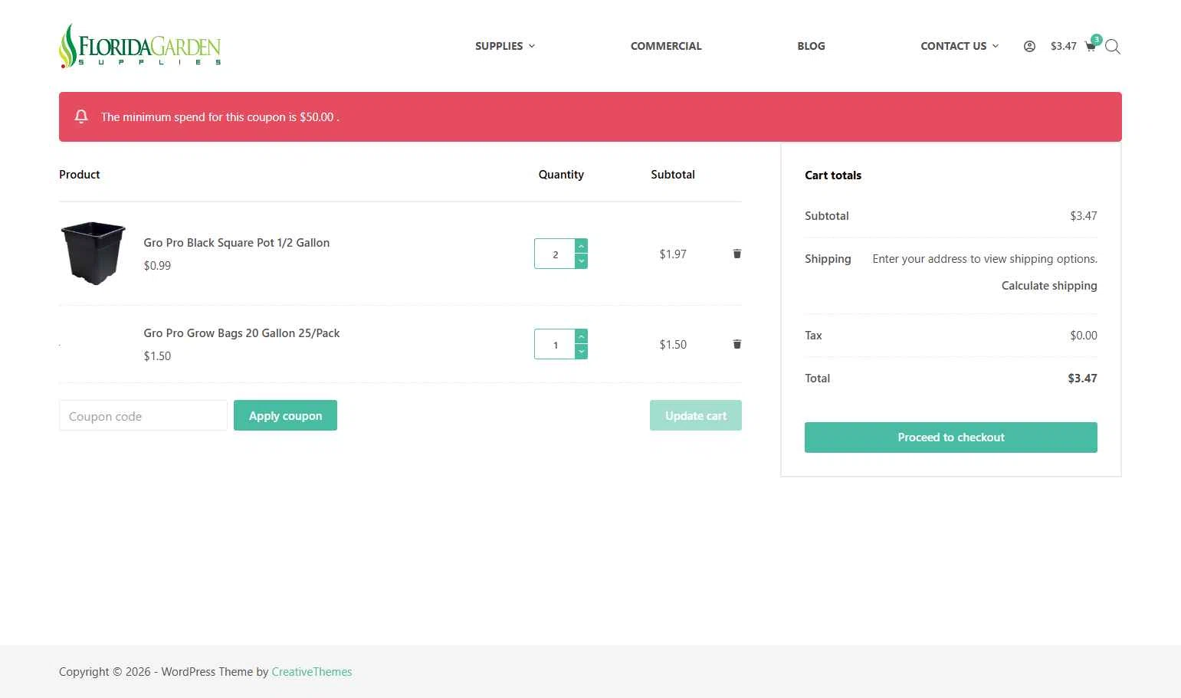The width and height of the screenshot is (1181, 698).
Task: Open the Commercial page
Action: [666, 46]
